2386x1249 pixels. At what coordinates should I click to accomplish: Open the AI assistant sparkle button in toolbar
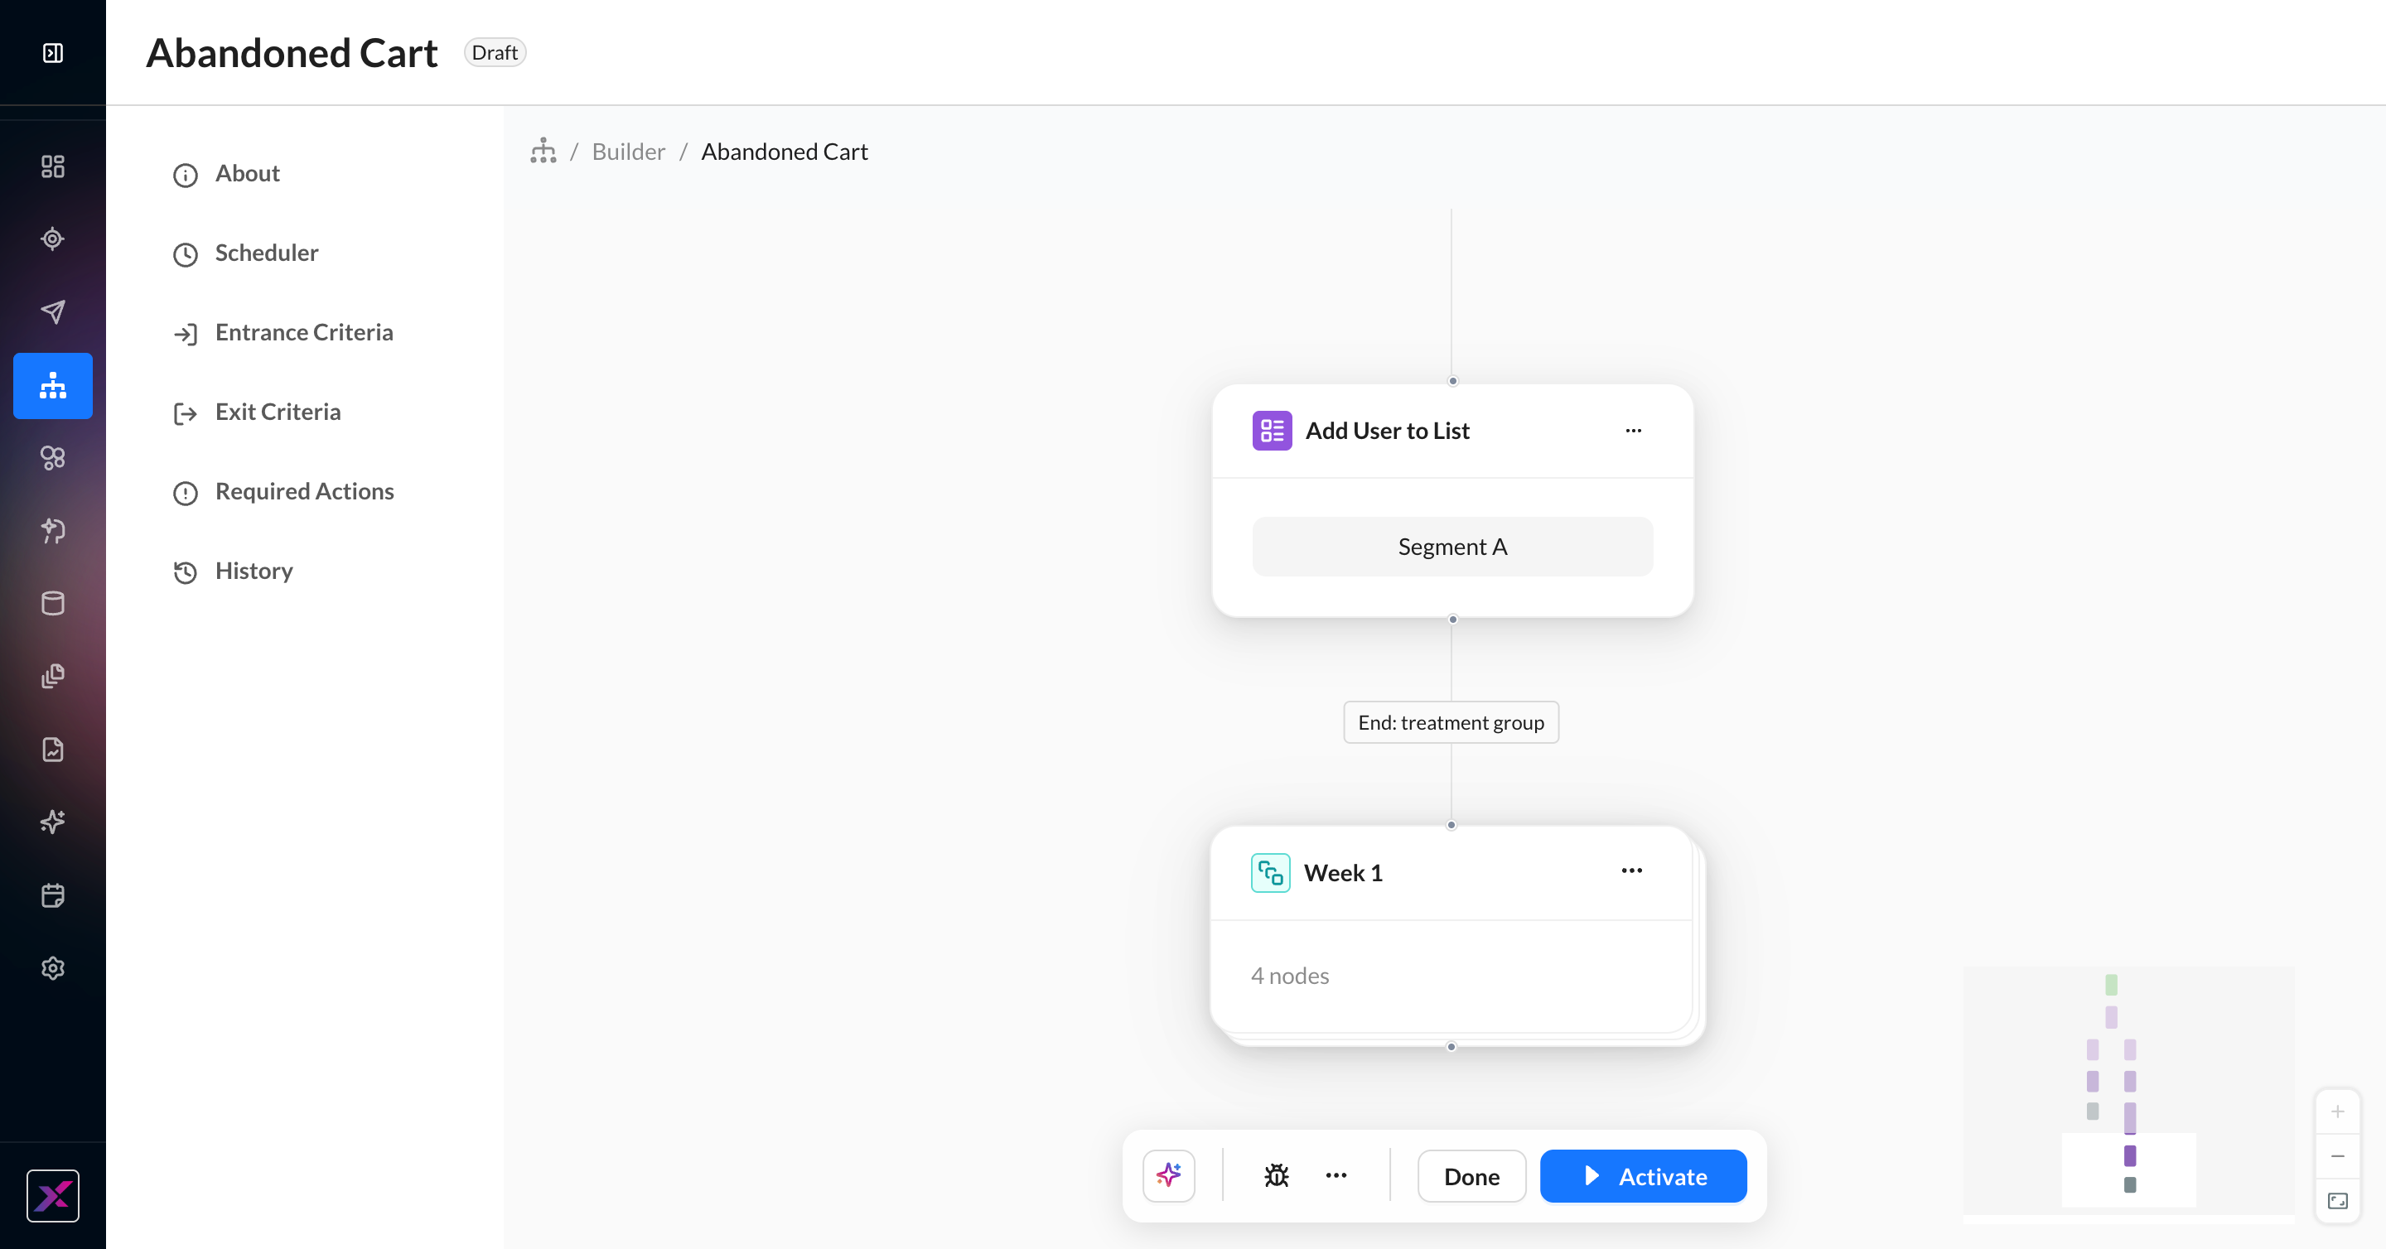1168,1176
